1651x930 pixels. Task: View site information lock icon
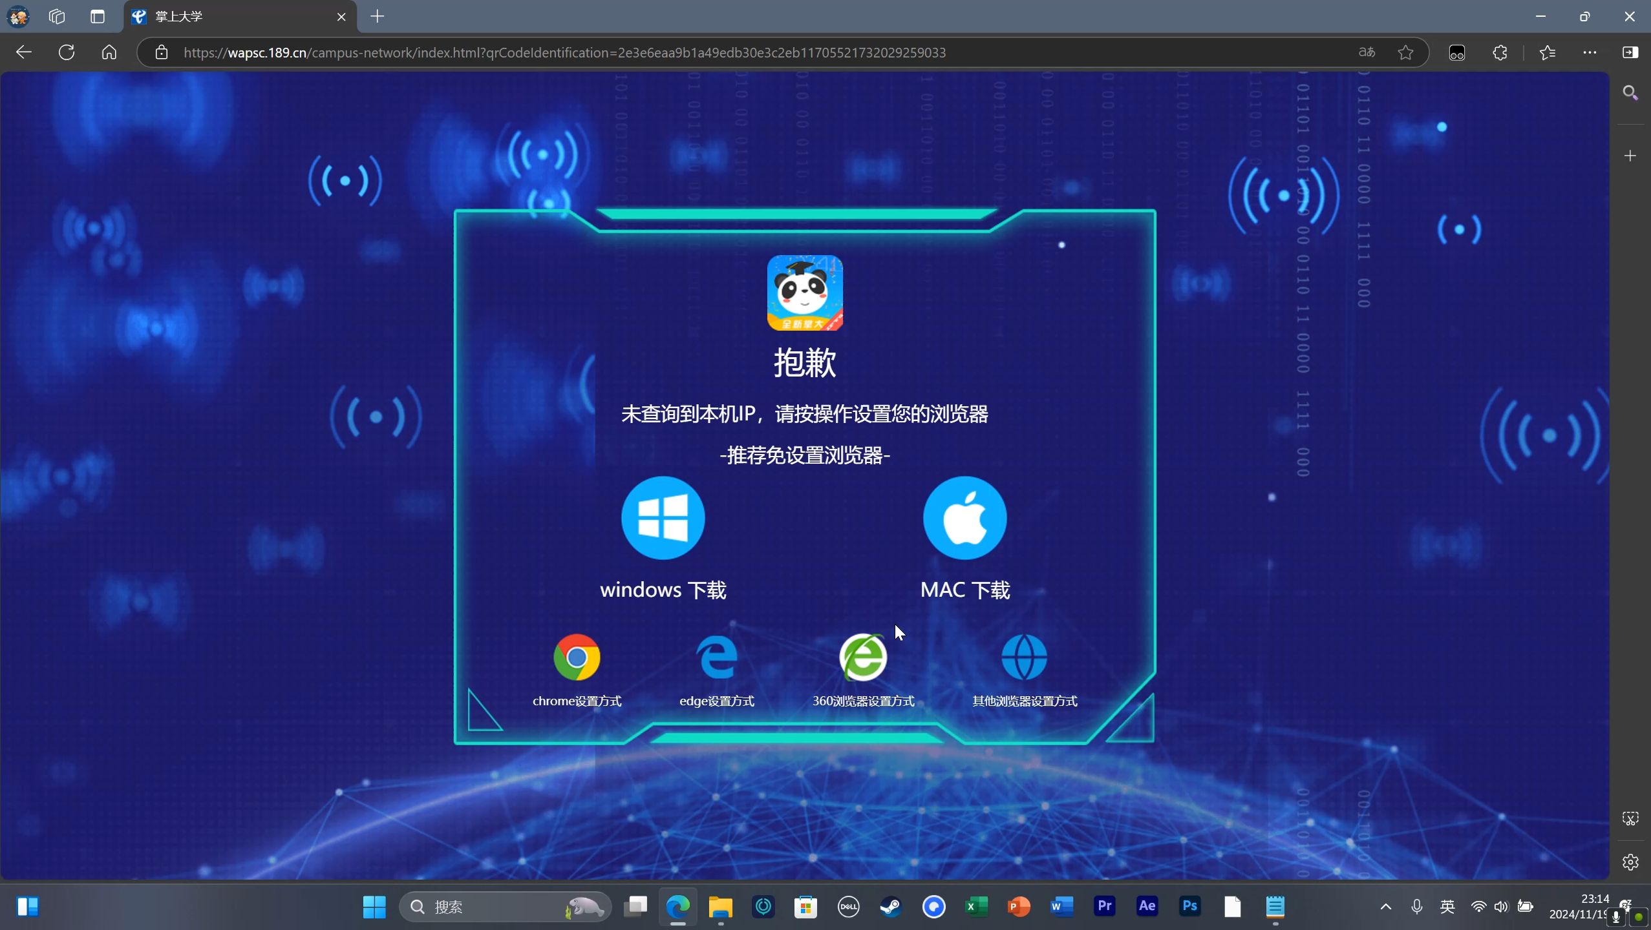point(162,52)
